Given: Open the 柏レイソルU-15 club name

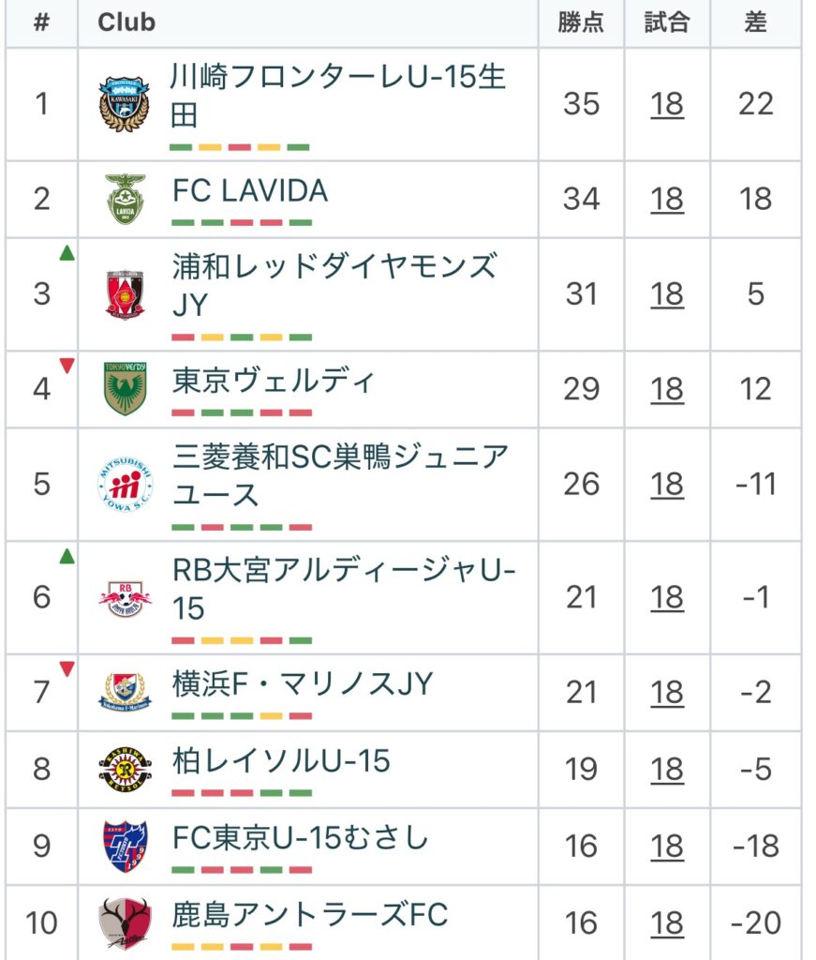Looking at the screenshot, I should 281,760.
